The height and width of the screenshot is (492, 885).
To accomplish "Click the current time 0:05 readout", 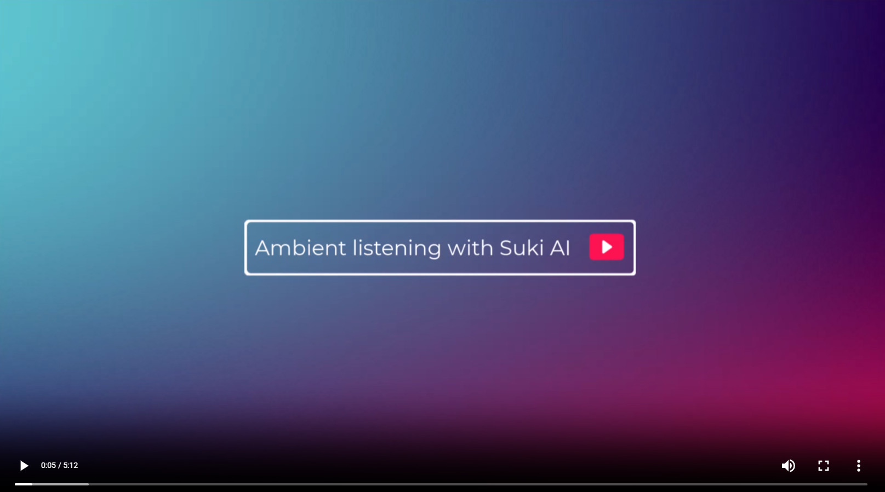I will pos(48,465).
